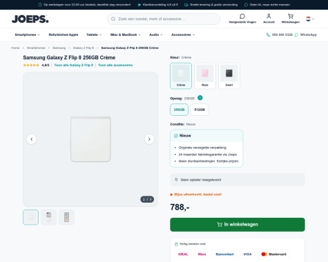
Task: Click the Veilig betalen lock icon
Action: tap(176, 244)
